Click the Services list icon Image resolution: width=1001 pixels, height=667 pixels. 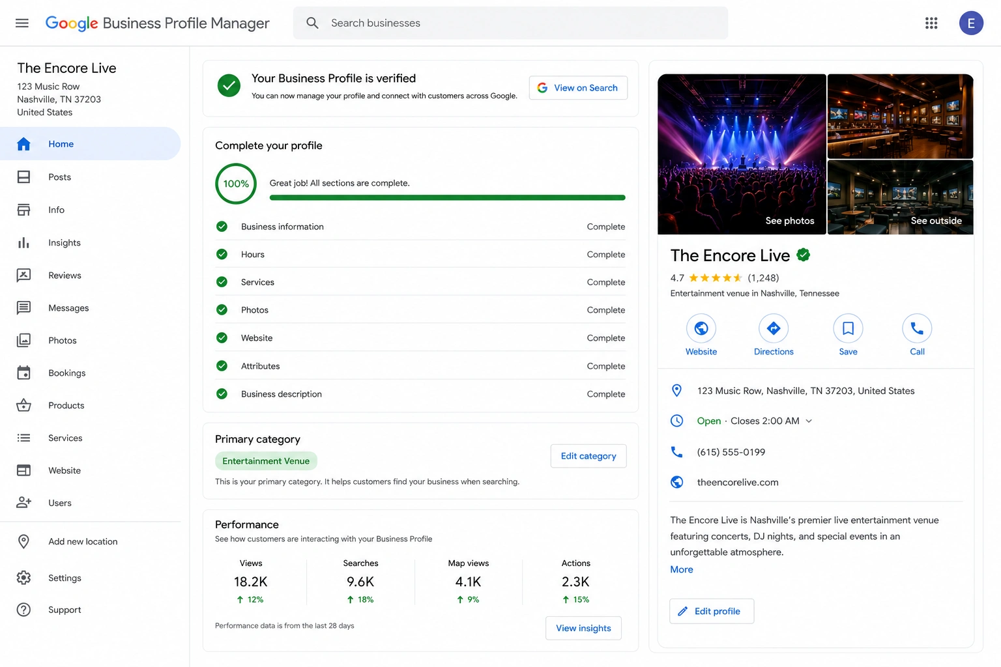coord(23,438)
